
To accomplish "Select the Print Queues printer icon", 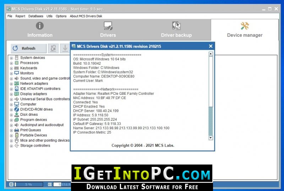I will click(16, 130).
